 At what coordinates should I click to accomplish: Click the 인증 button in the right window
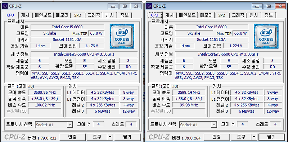point(216,137)
